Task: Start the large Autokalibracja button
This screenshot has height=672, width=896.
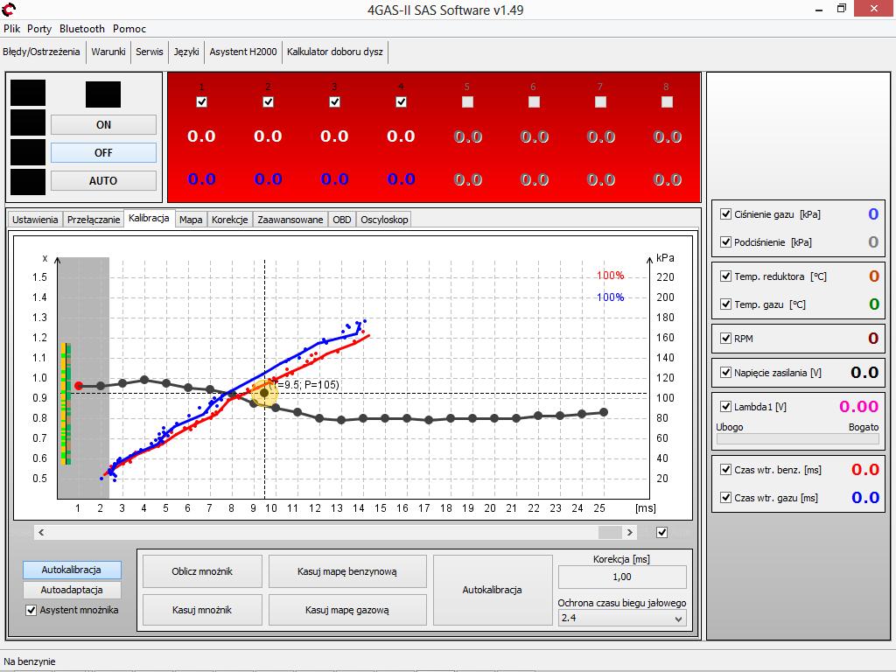Action: point(493,591)
